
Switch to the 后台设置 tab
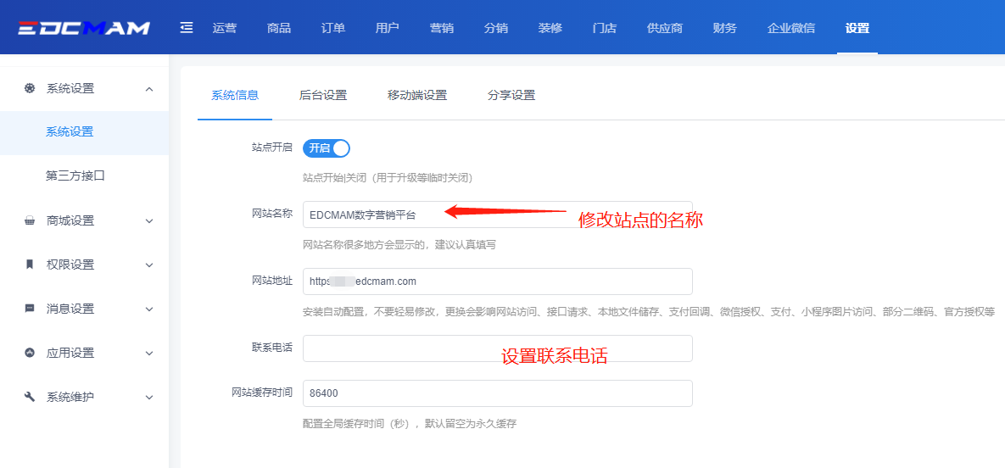pos(323,95)
